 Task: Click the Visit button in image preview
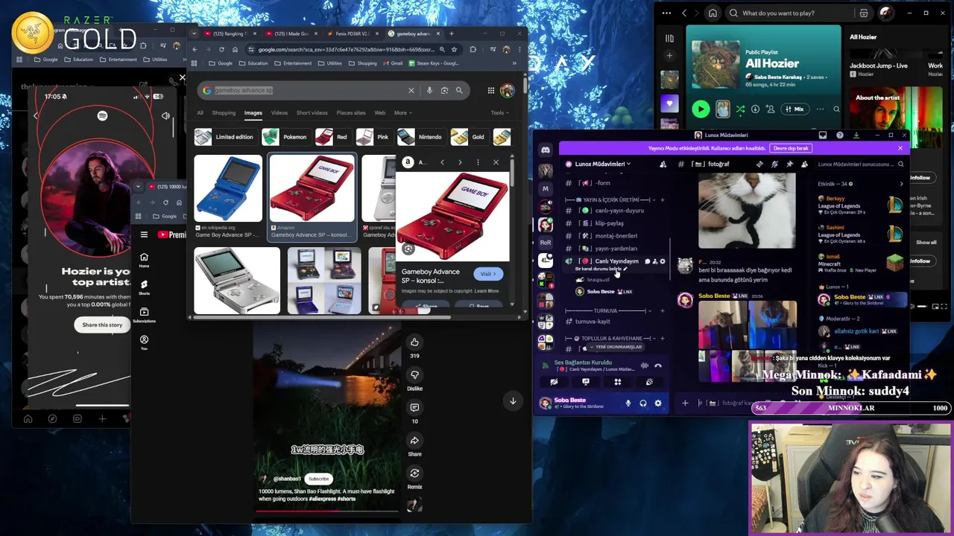pyautogui.click(x=488, y=273)
